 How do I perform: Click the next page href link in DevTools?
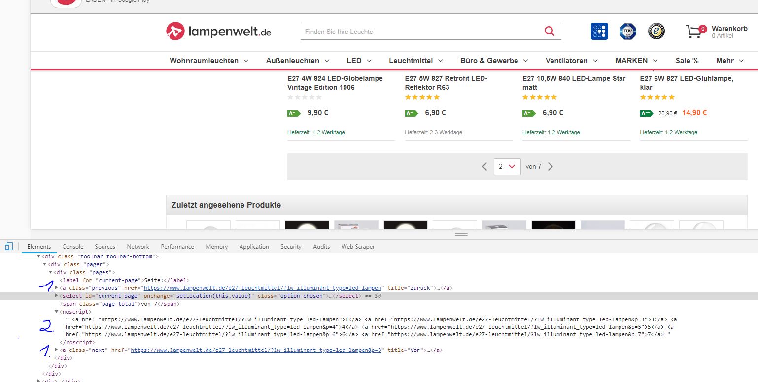tap(256, 350)
